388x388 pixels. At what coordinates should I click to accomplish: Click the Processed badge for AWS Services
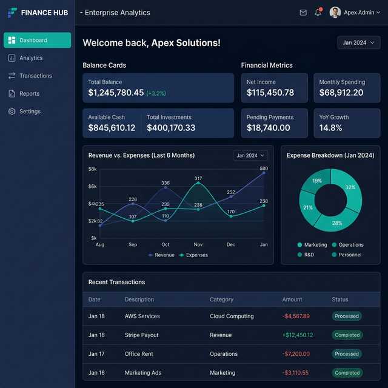point(347,316)
